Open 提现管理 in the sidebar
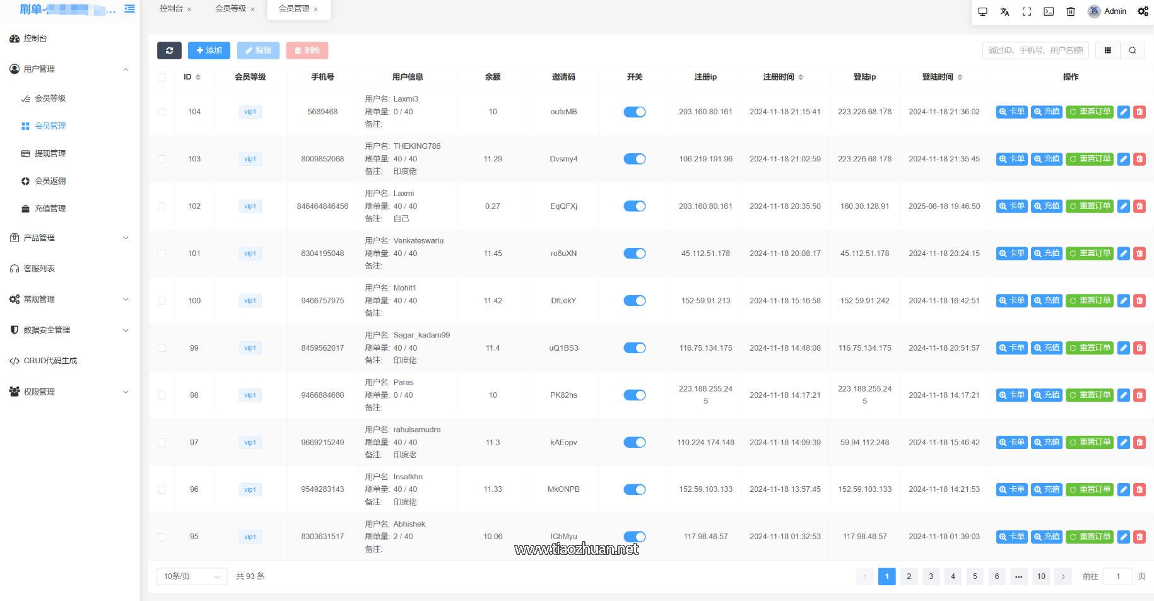The image size is (1154, 601). tap(50, 153)
